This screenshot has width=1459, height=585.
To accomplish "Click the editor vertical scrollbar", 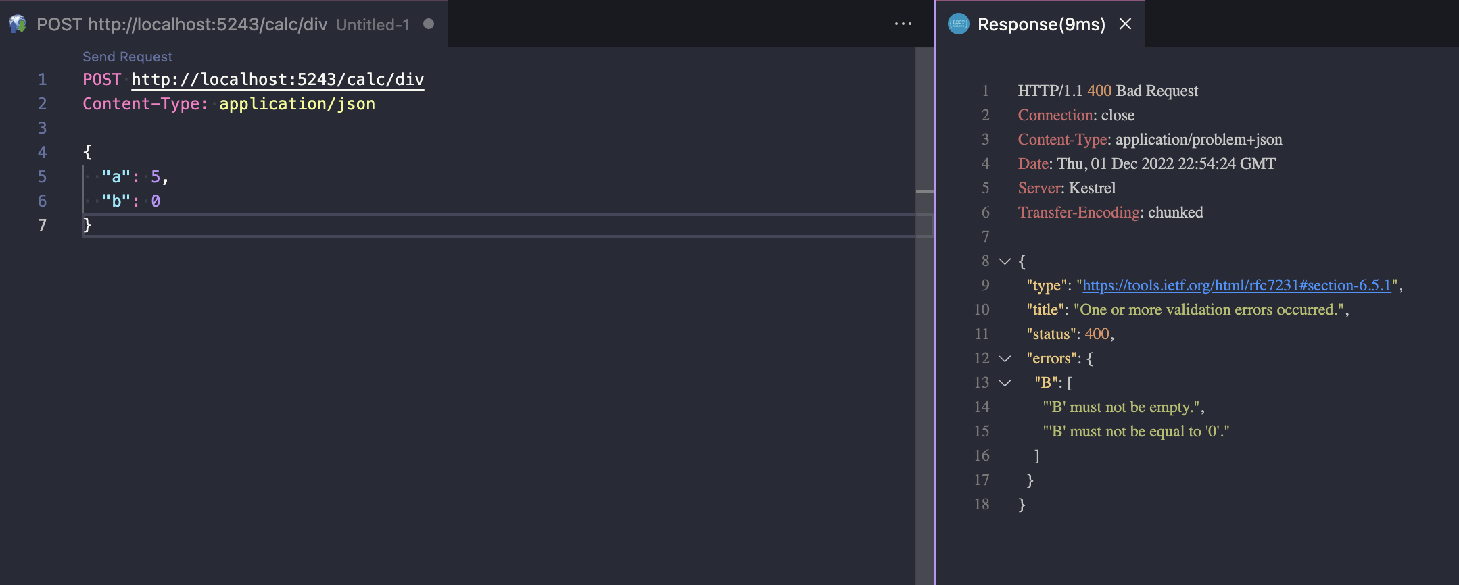I will 925,315.
